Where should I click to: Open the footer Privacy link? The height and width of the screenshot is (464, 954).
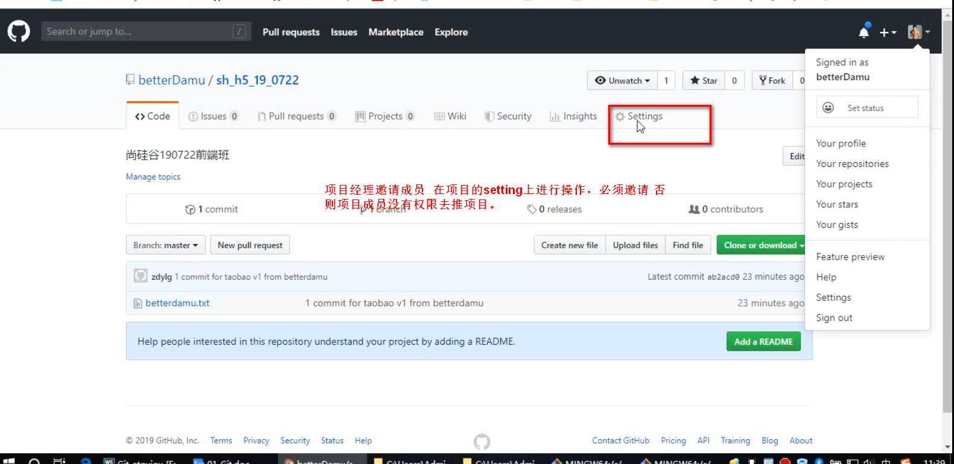[256, 440]
